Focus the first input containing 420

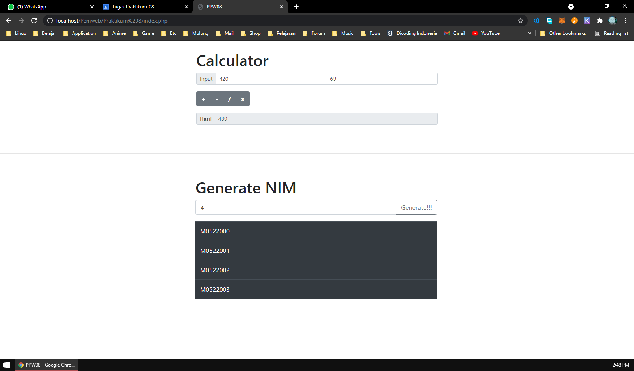pos(271,79)
